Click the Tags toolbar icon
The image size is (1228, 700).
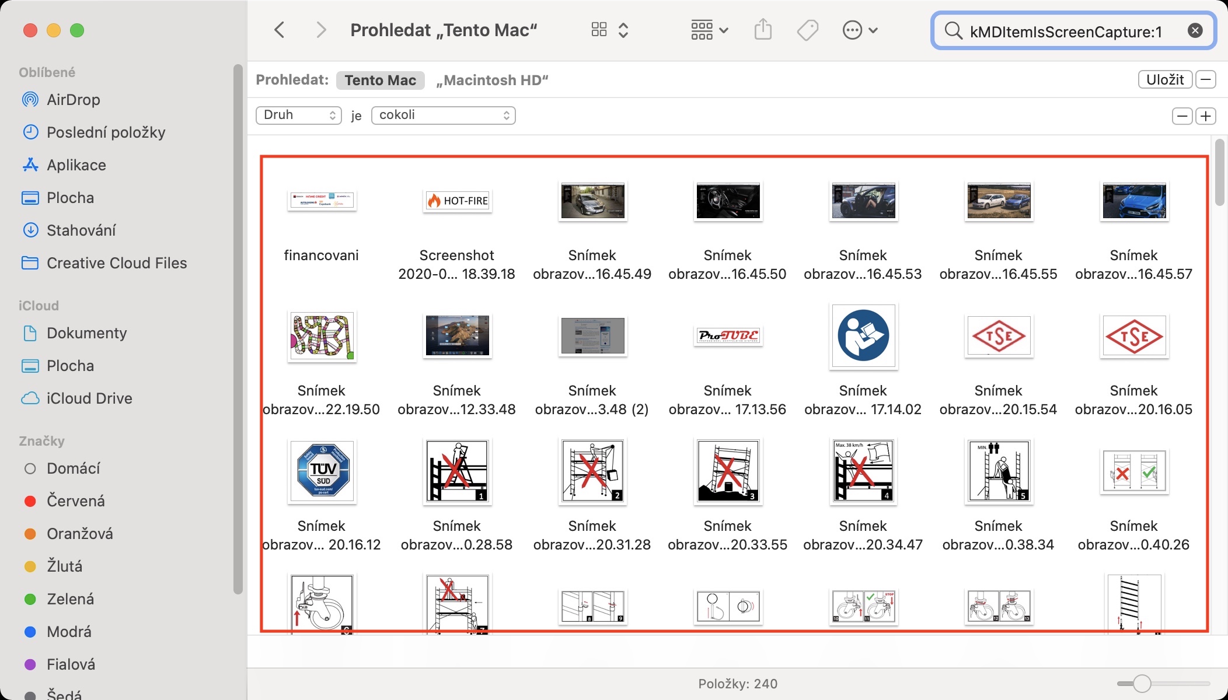(x=808, y=30)
